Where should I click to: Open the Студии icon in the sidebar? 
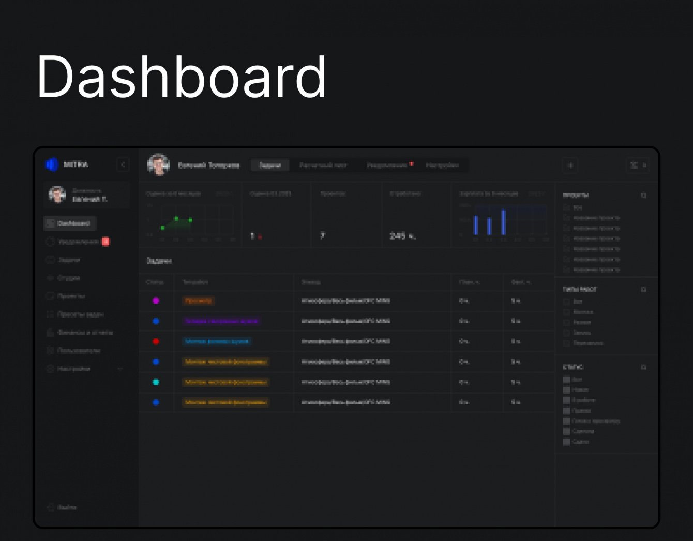[50, 278]
